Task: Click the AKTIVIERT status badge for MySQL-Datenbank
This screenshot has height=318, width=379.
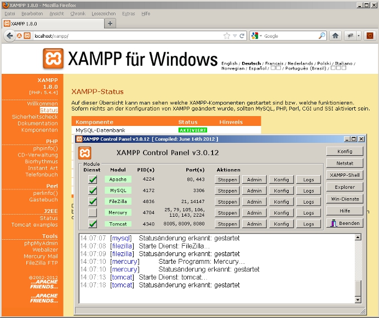Action: point(193,130)
